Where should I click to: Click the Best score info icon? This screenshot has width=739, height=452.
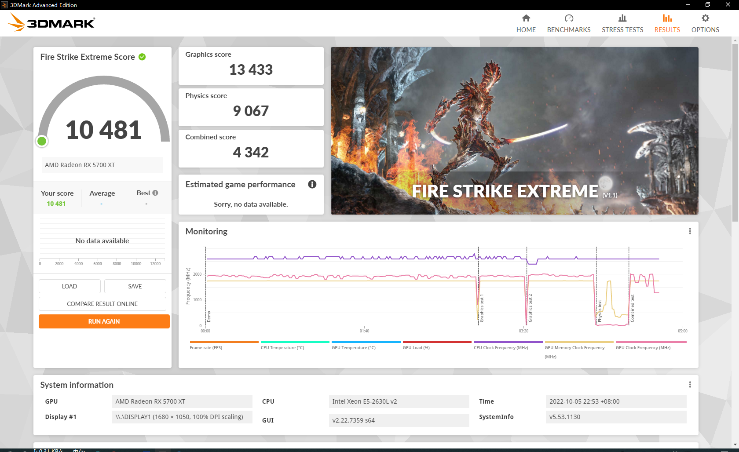[x=155, y=193]
